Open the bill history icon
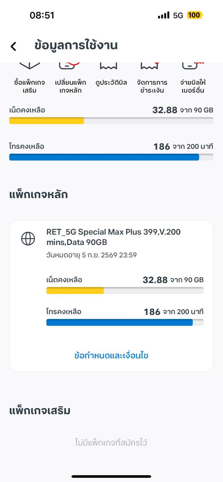Image resolution: width=223 pixels, height=482 pixels. pyautogui.click(x=108, y=66)
